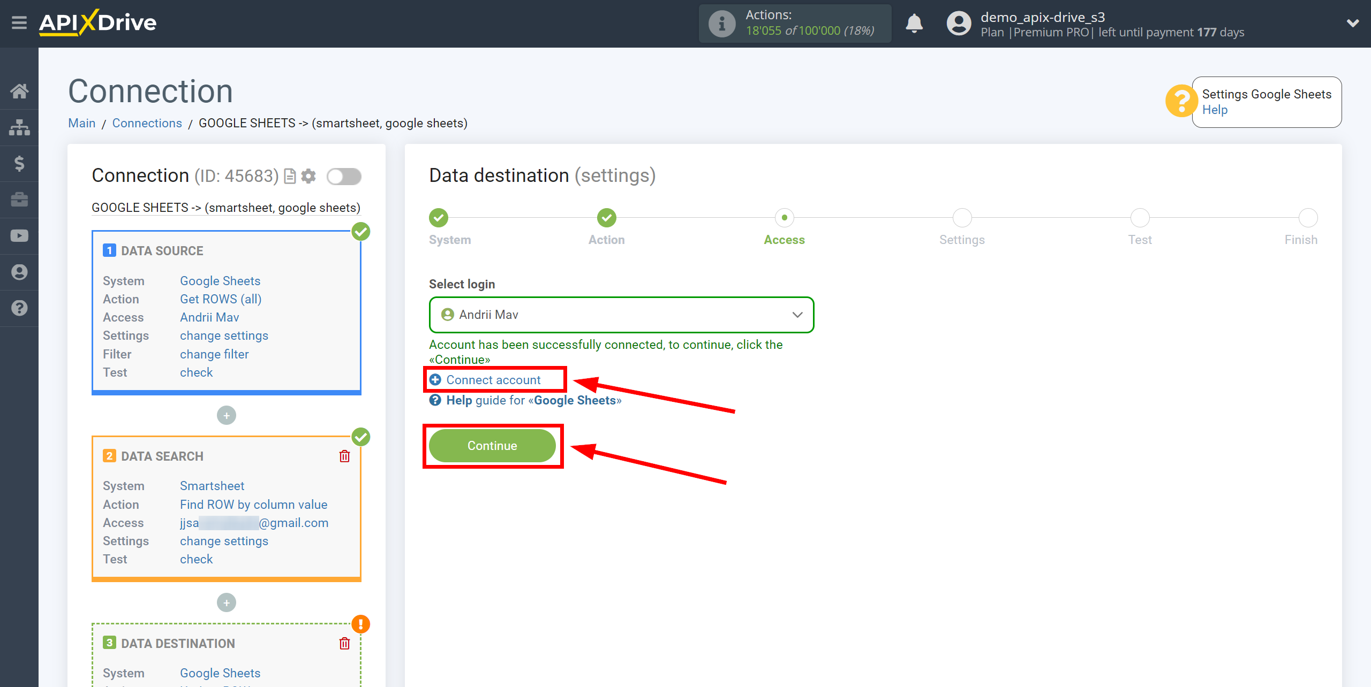Click the Continue button to proceed
Image resolution: width=1371 pixels, height=687 pixels.
click(493, 446)
